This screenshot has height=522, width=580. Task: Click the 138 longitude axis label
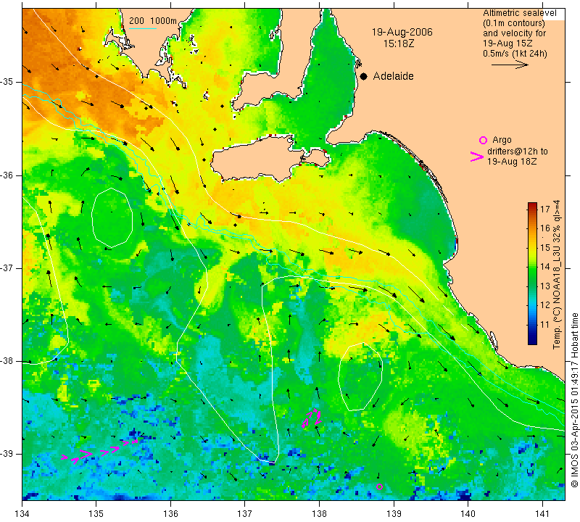click(x=319, y=514)
